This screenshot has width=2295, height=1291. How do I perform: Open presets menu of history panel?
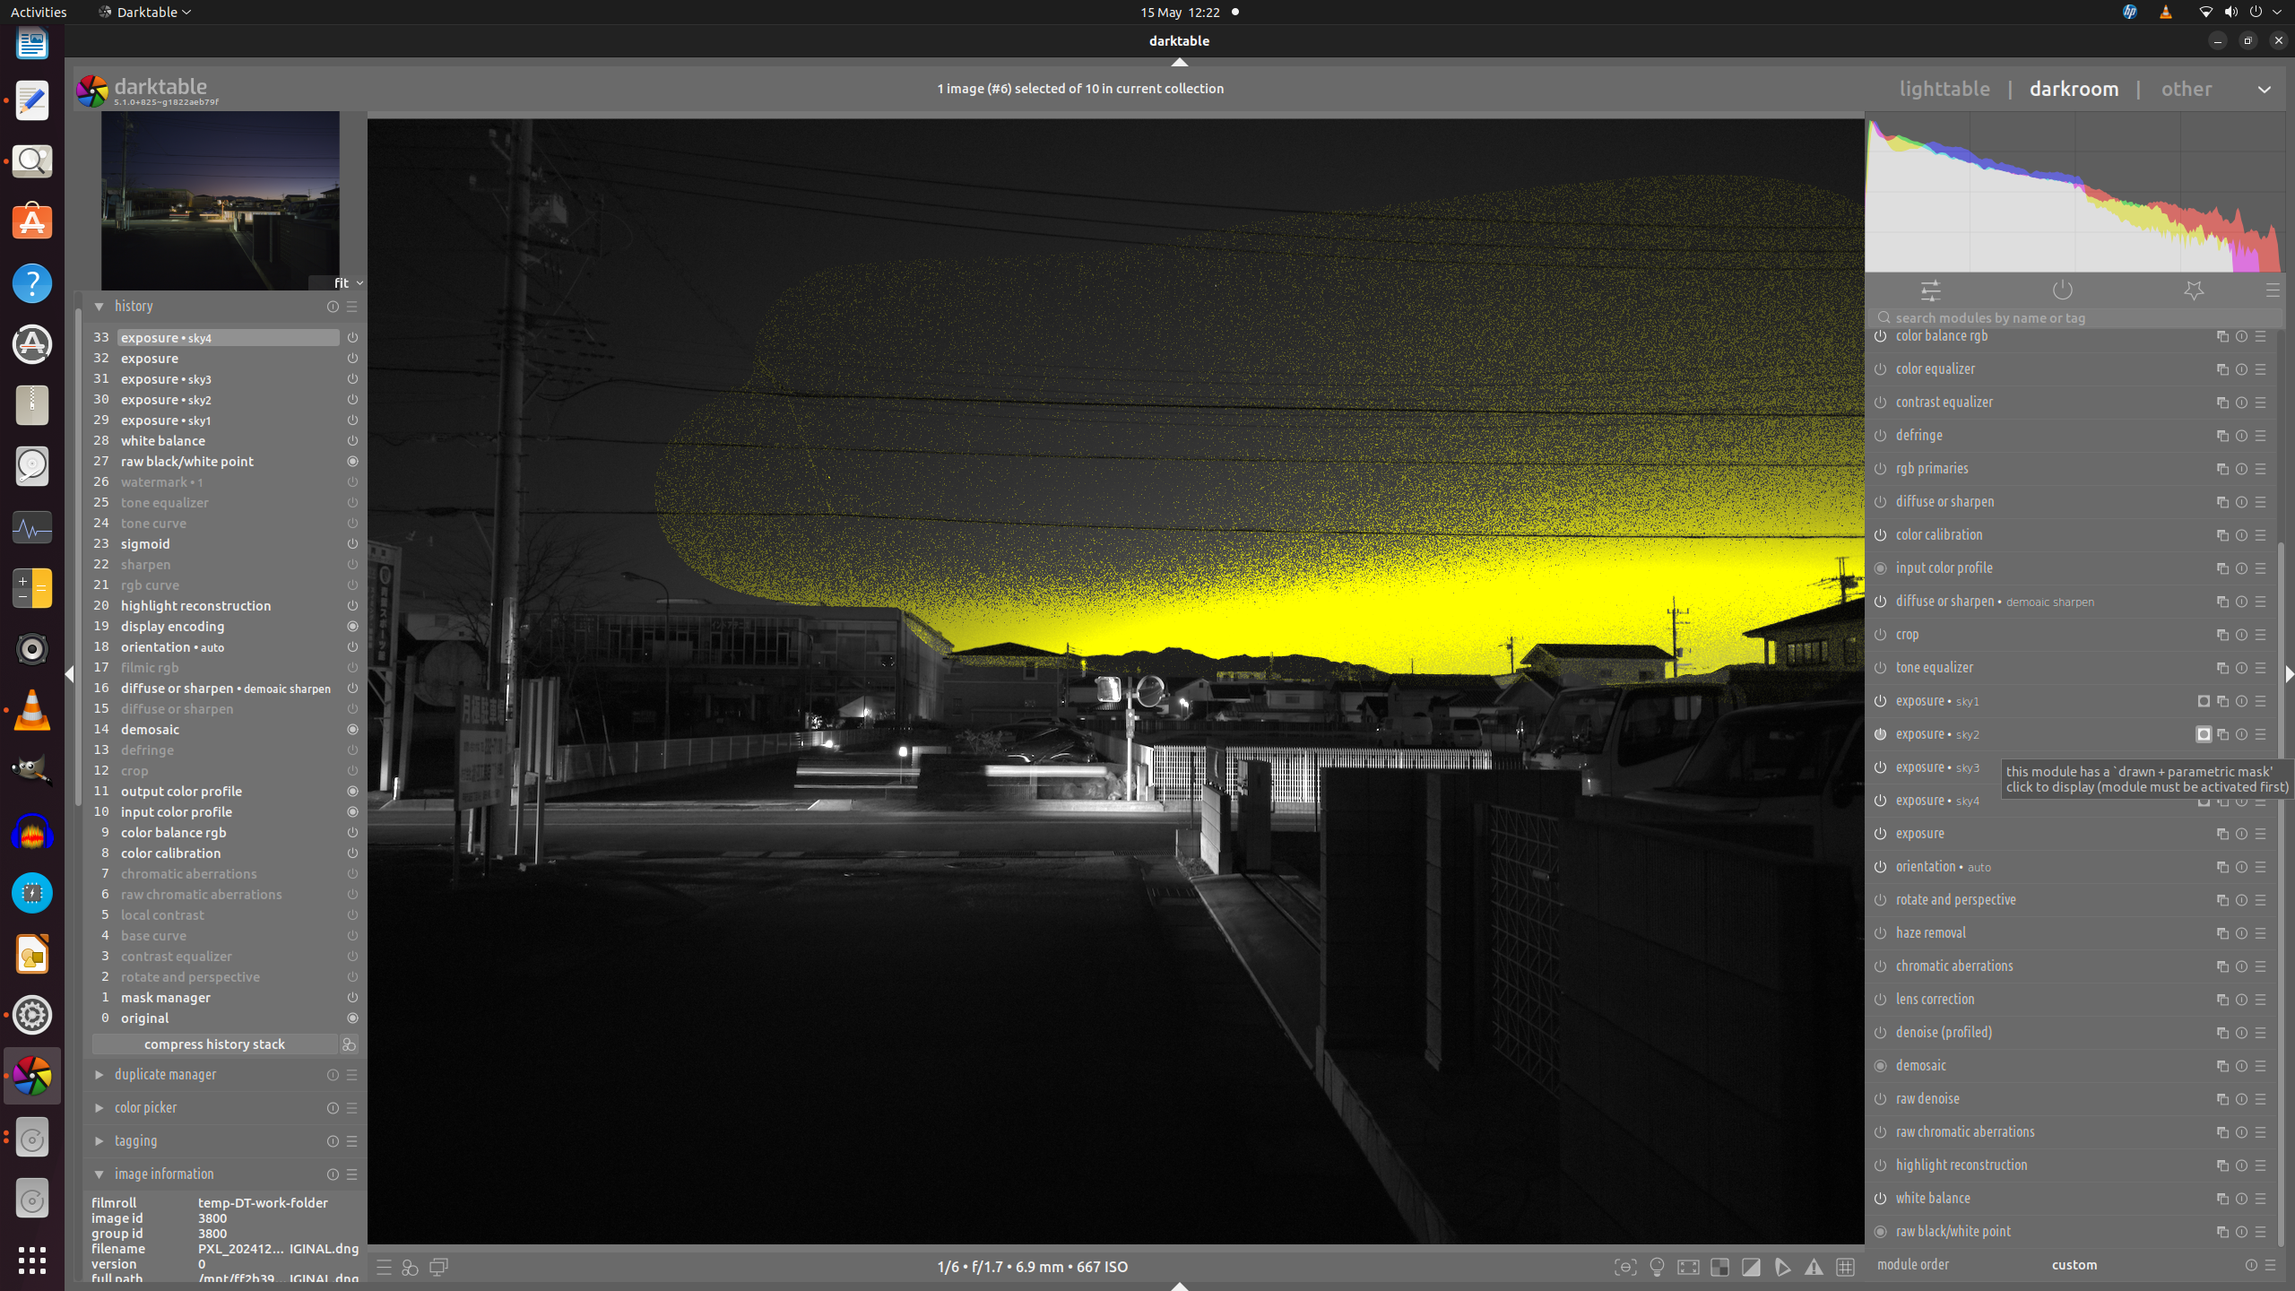point(351,307)
